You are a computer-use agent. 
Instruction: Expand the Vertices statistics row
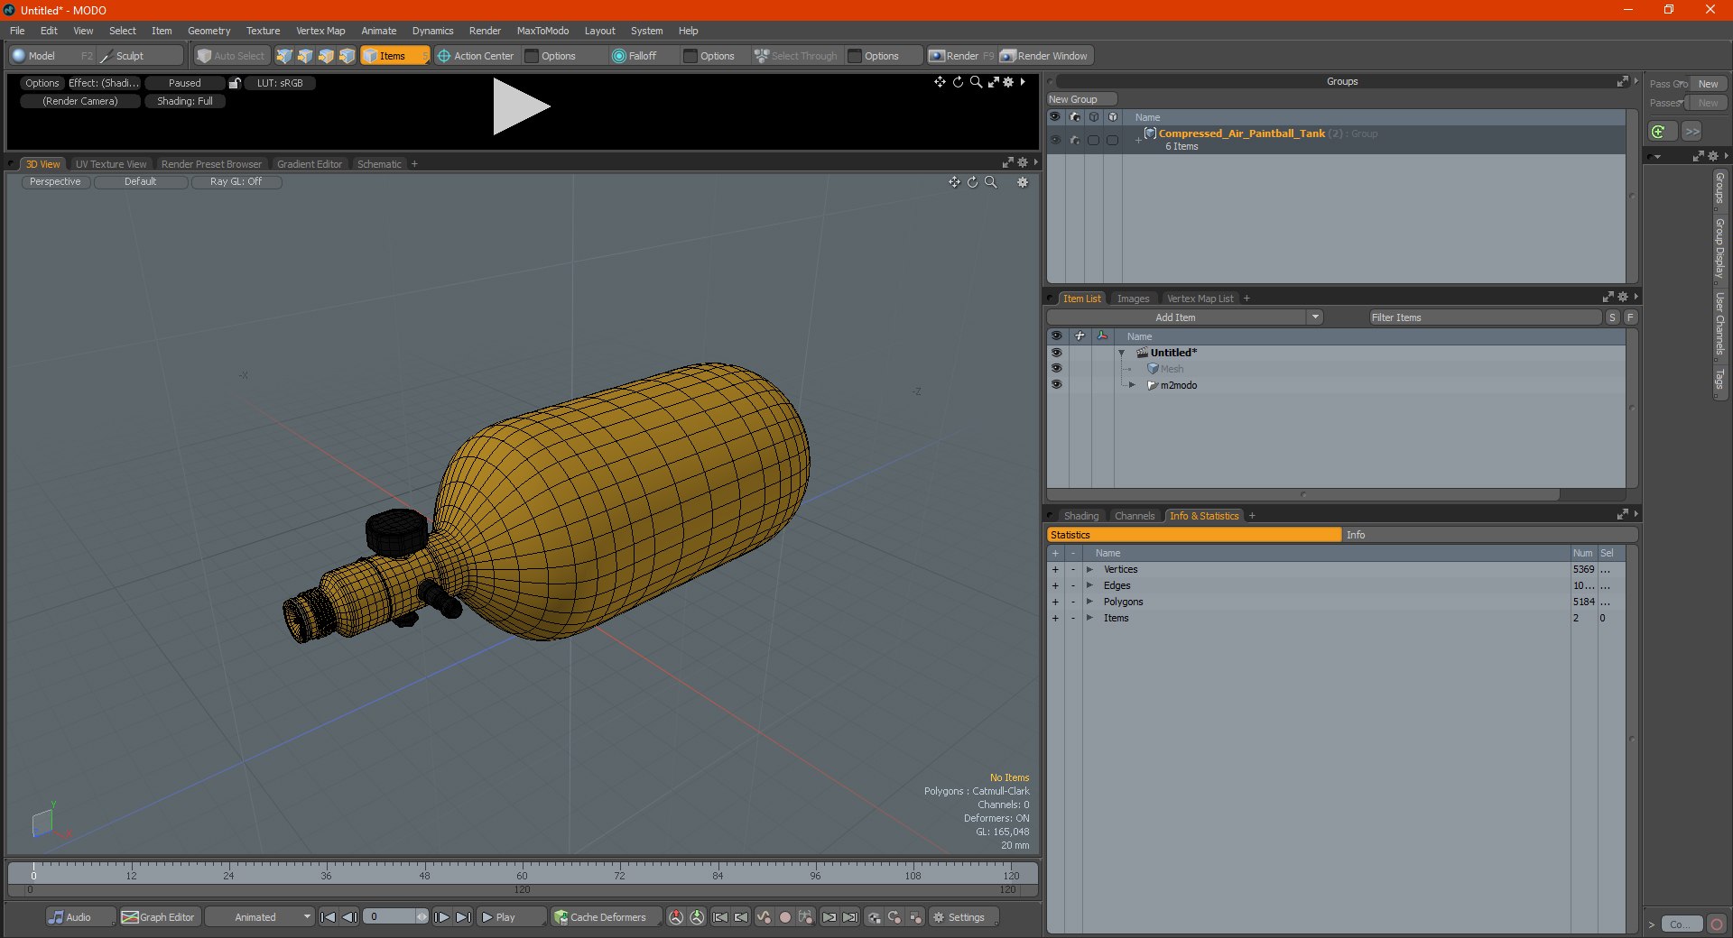coord(1089,570)
